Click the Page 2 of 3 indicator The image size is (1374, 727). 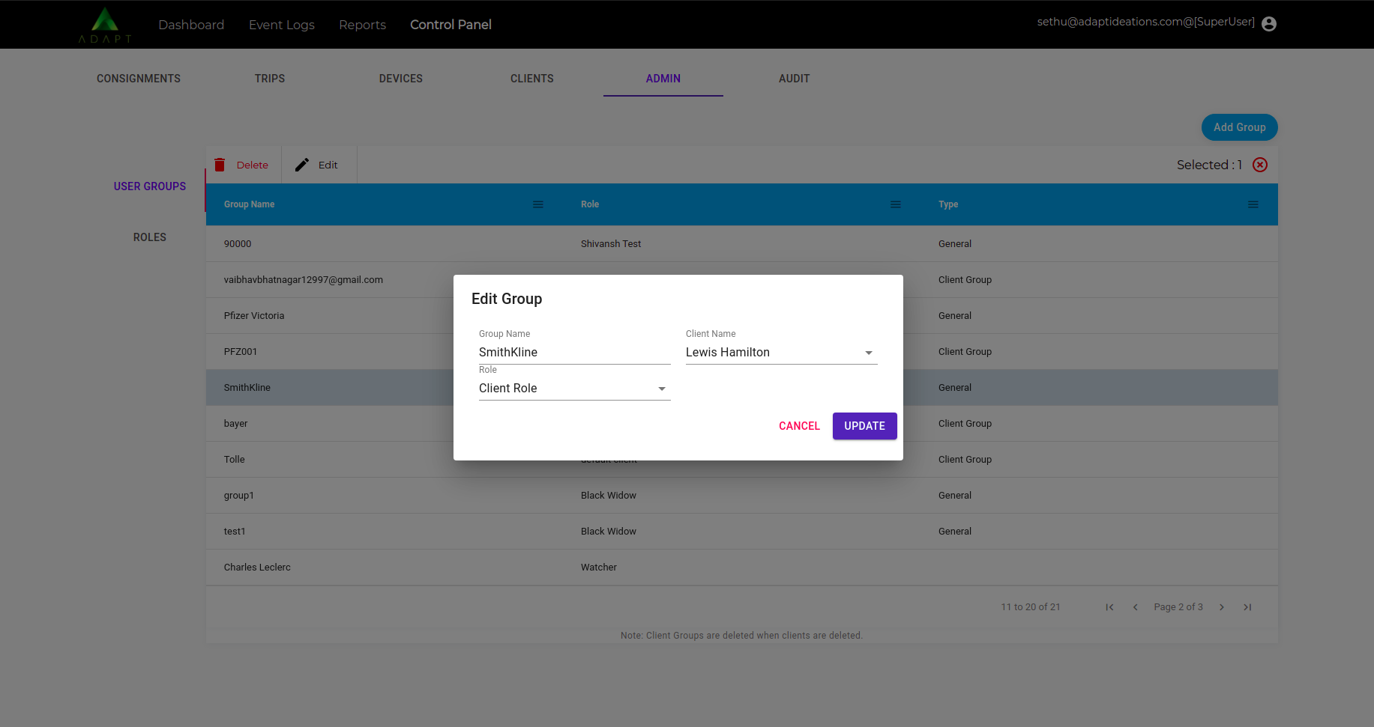click(x=1178, y=607)
